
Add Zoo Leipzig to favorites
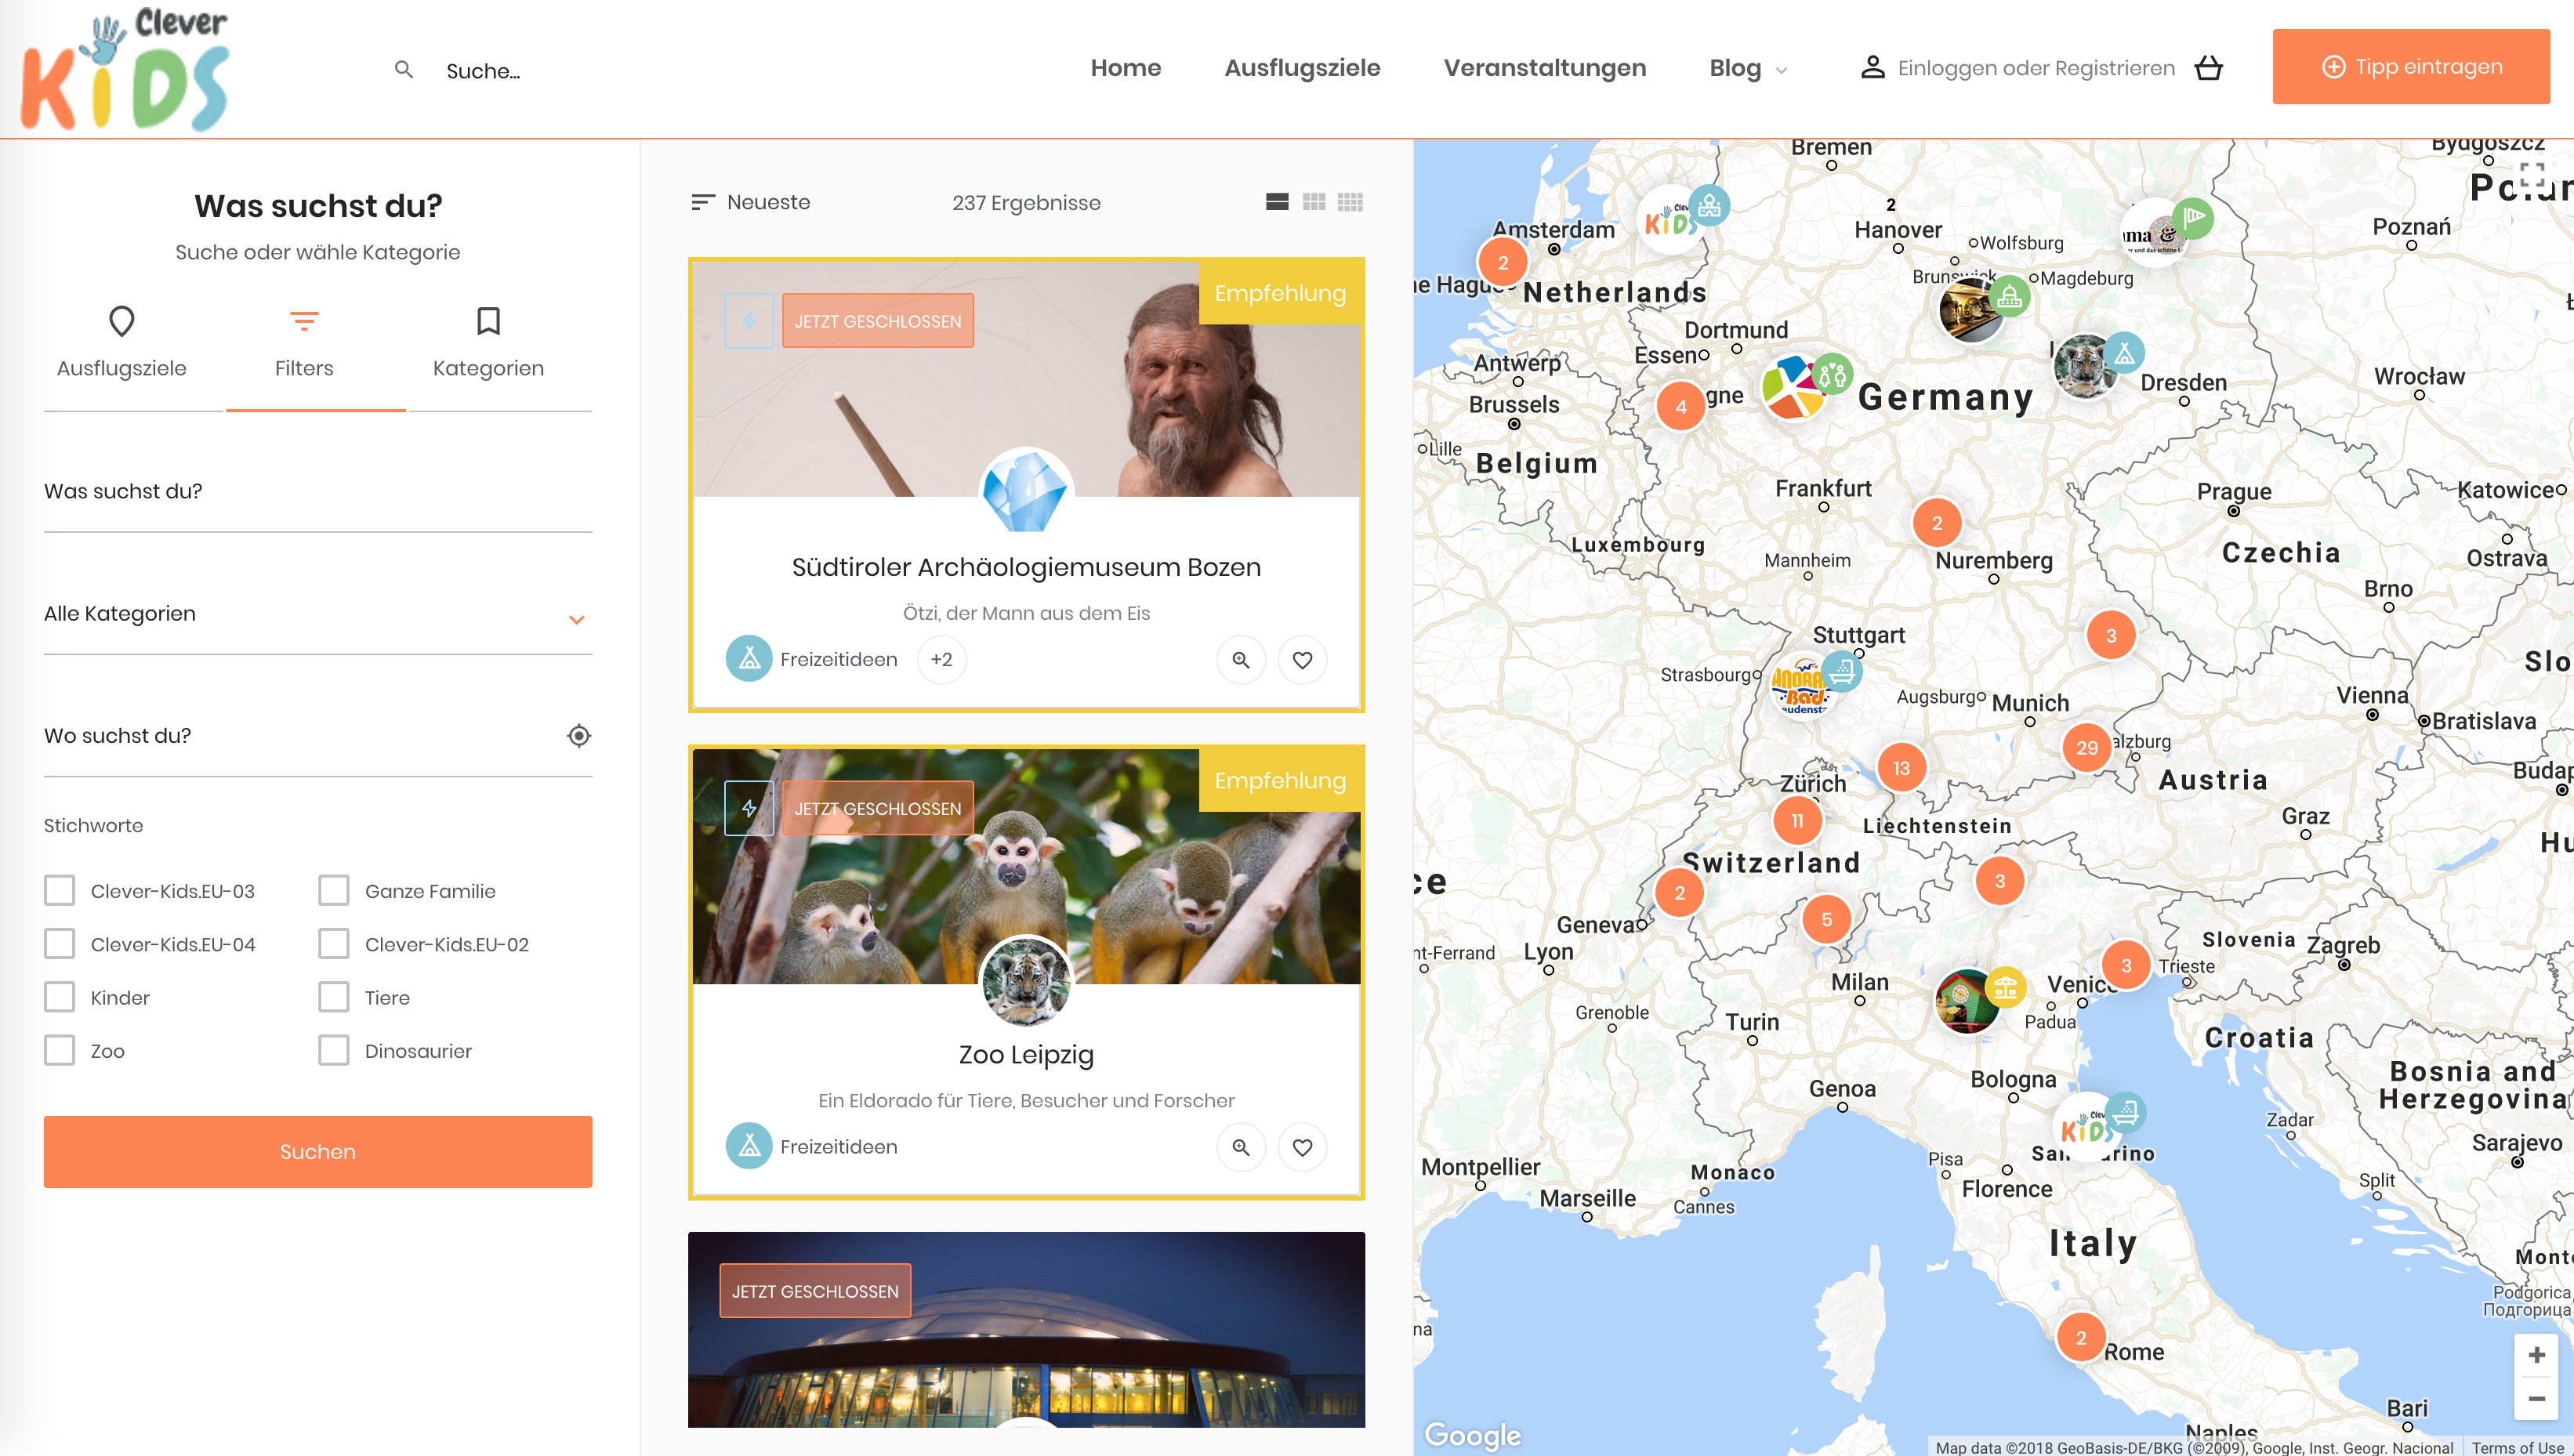(x=1302, y=1147)
